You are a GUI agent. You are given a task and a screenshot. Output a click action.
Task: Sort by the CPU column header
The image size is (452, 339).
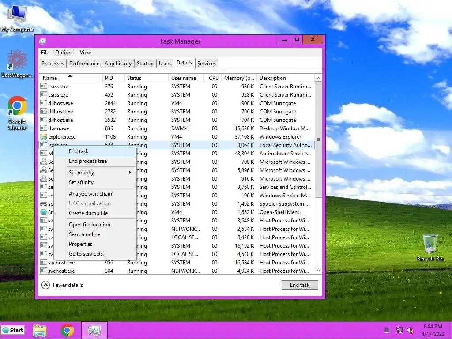point(213,78)
